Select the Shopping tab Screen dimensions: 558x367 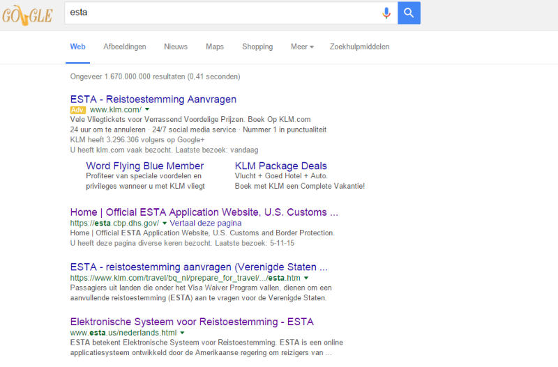click(x=257, y=47)
